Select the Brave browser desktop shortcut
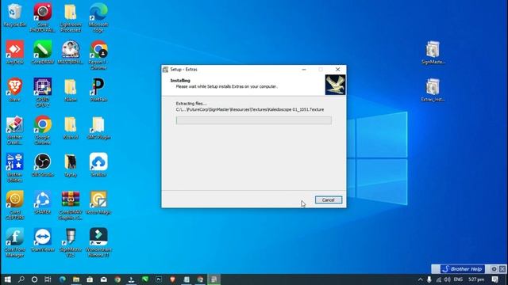Image resolution: width=508 pixels, height=285 pixels. point(14,90)
